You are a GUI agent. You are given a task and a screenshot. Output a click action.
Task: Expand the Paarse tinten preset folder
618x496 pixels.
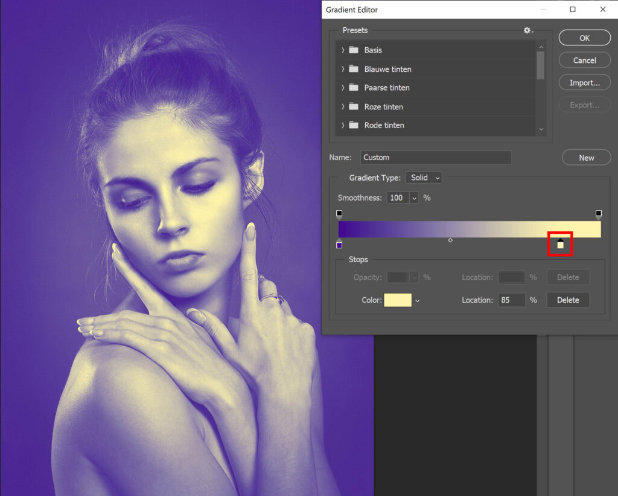pyautogui.click(x=343, y=88)
